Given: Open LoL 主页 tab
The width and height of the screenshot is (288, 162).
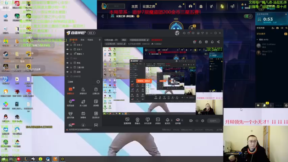Looking at the screenshot, I should 134,6.
